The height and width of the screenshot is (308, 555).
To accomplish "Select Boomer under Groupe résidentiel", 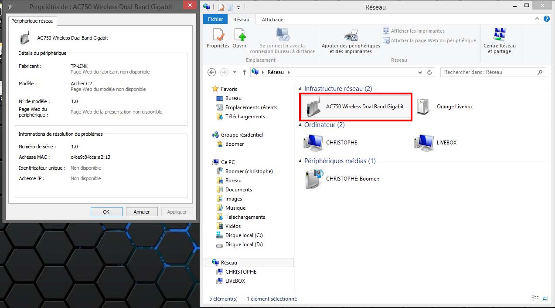I will pos(231,144).
